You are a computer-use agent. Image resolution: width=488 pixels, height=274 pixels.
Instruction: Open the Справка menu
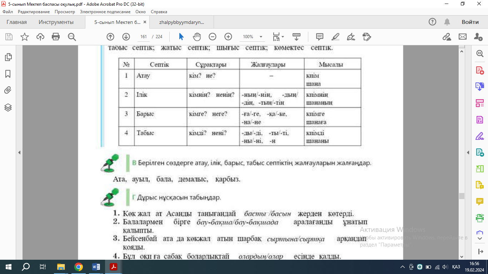click(159, 12)
